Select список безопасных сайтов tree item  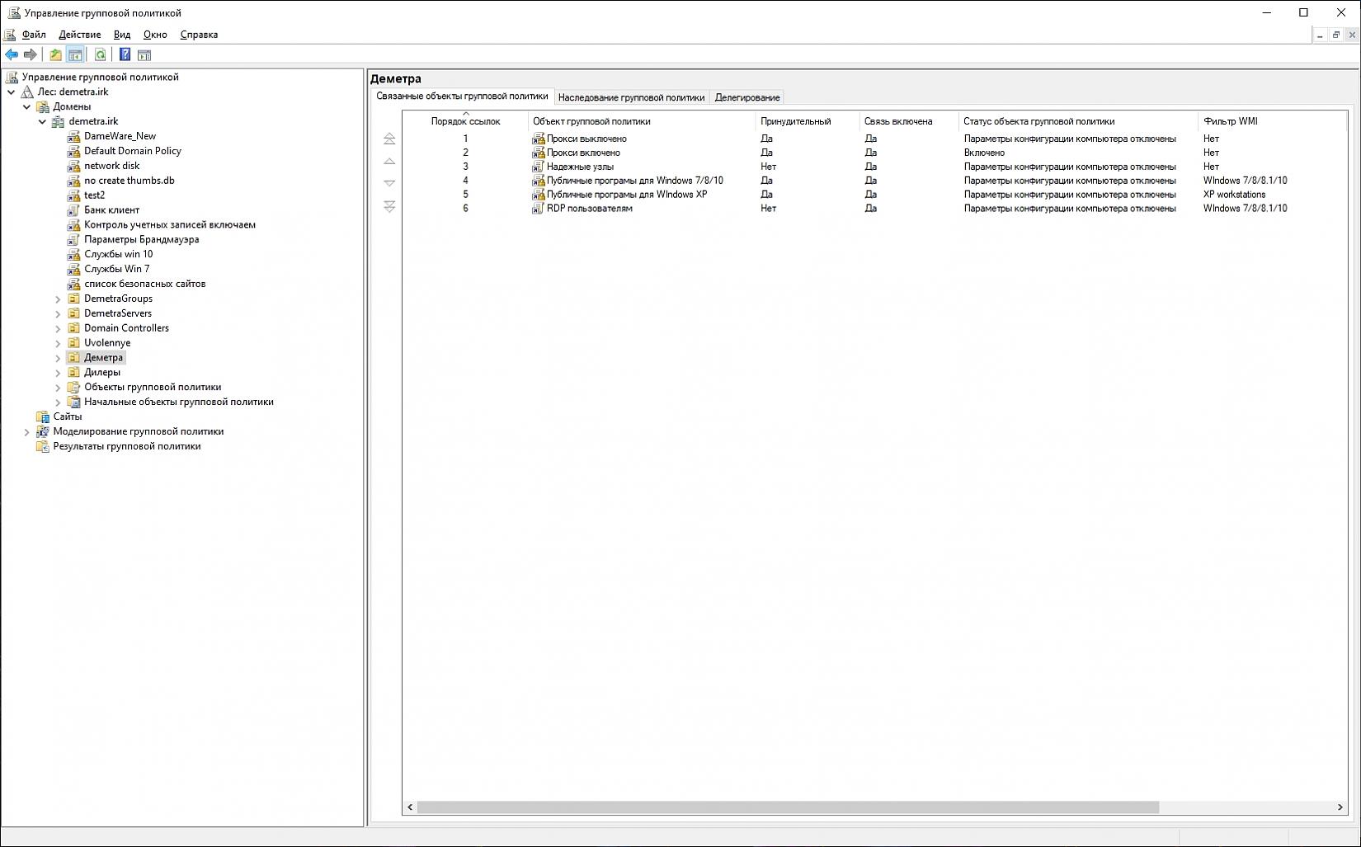tap(145, 284)
